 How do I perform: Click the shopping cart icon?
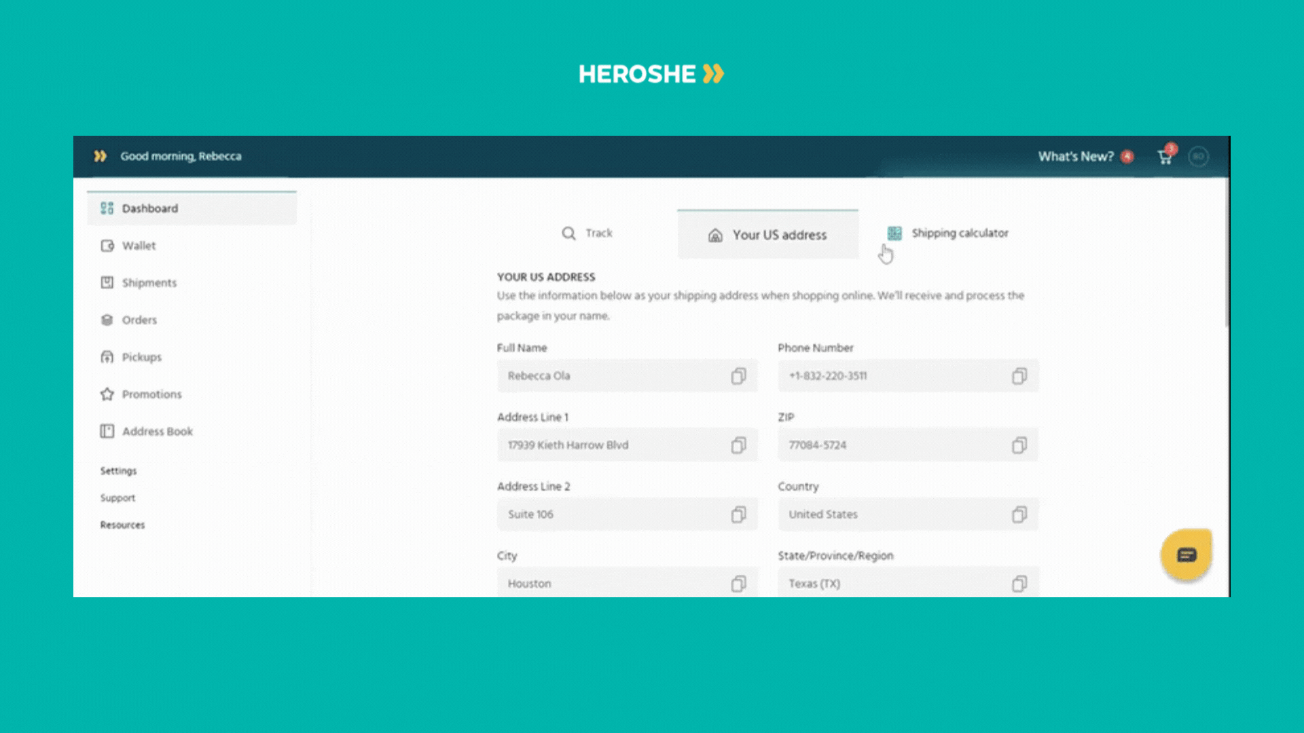[1167, 157]
